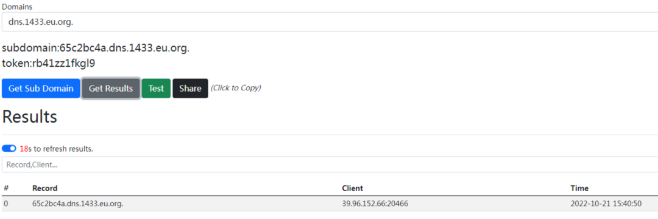Click the Get Sub Domain button
The width and height of the screenshot is (658, 219).
[x=41, y=89]
